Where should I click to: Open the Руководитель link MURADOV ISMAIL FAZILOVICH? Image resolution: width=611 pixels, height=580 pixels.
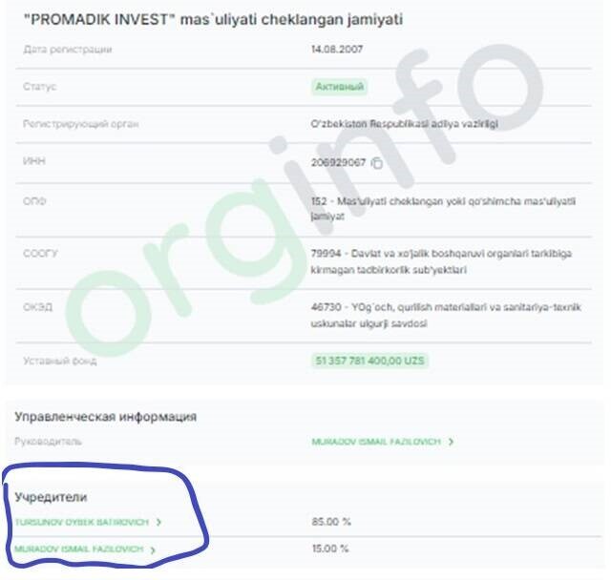375,442
